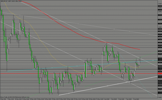Viewport: 162px width, 100px height.
Task: Click the 9 Jun 04:00 time axis label
Action: (136, 99)
